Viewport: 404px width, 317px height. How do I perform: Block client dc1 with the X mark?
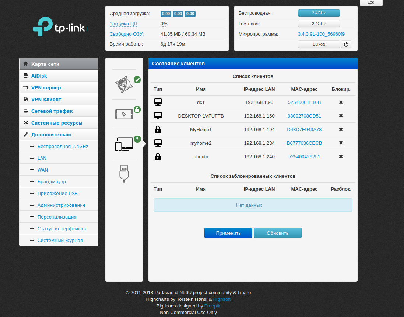coord(341,102)
